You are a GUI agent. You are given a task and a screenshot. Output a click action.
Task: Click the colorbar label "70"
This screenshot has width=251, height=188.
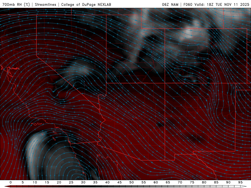click(x=180, y=182)
